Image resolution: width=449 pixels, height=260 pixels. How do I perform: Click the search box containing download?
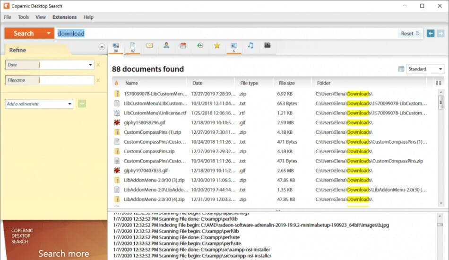point(226,34)
